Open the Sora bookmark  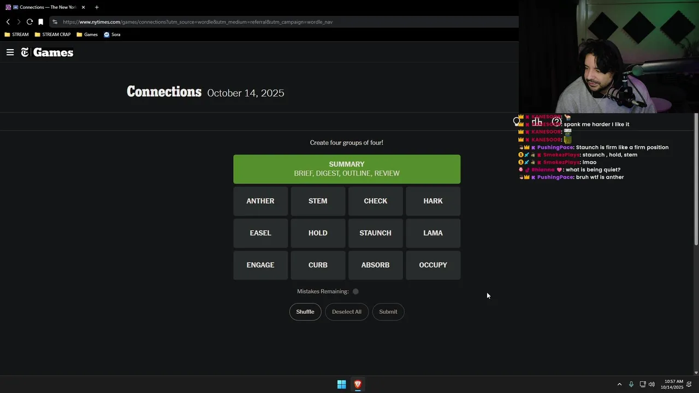tap(112, 34)
